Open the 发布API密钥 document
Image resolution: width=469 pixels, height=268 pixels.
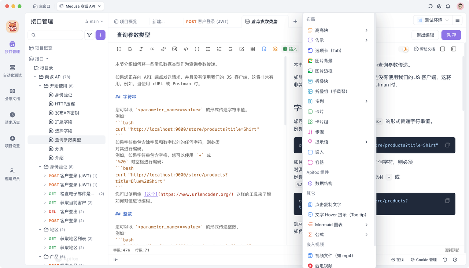[66, 113]
